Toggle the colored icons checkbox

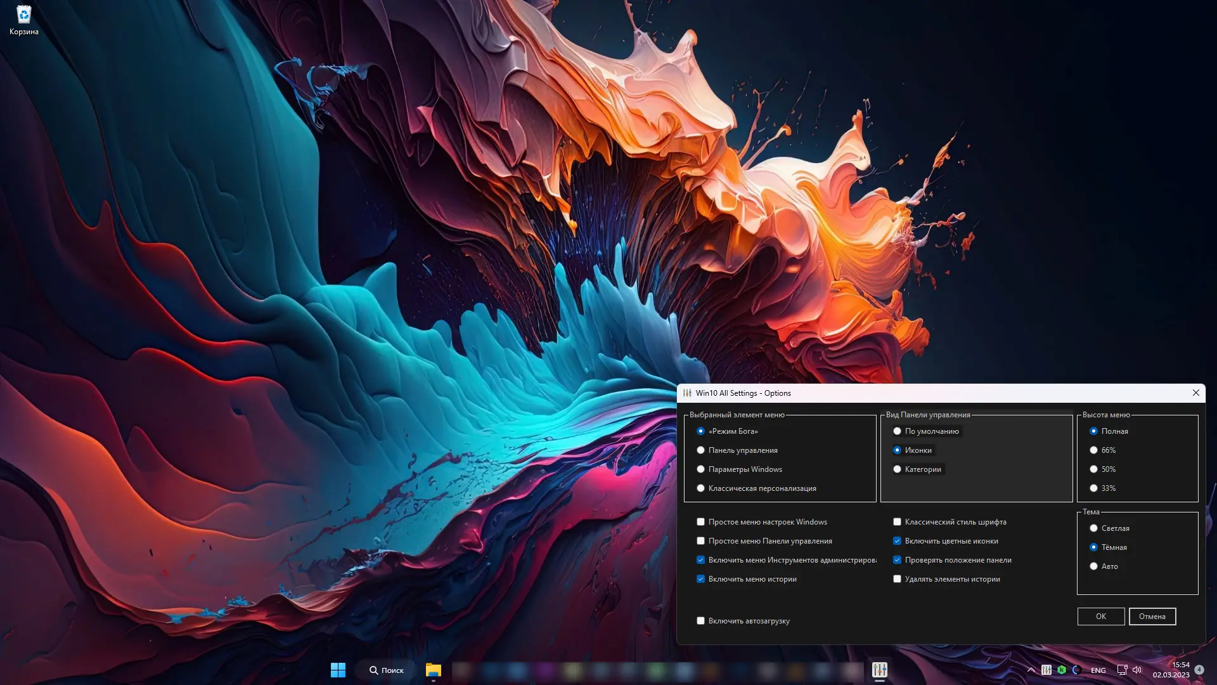point(897,541)
